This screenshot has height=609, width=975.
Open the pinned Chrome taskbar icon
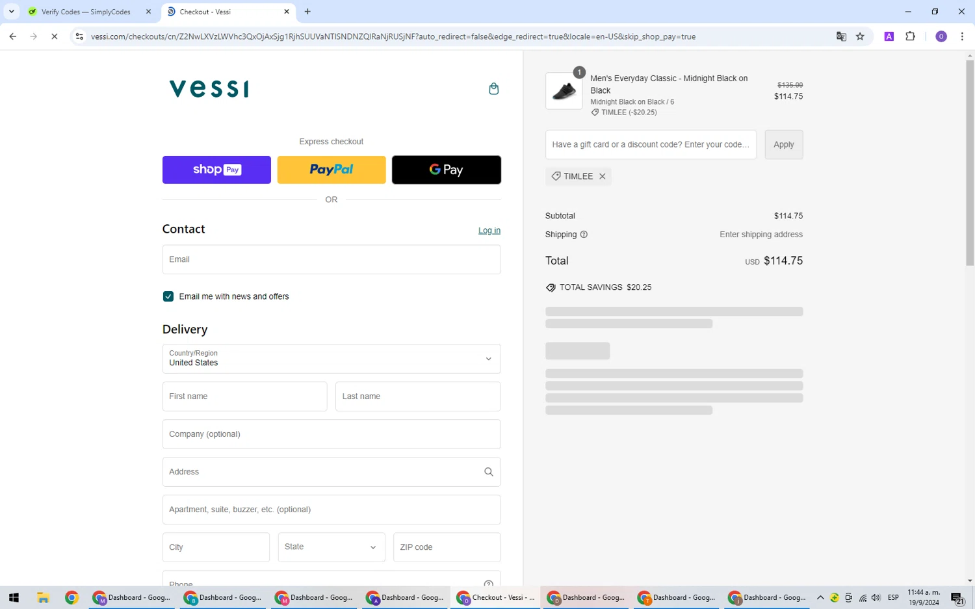71,597
